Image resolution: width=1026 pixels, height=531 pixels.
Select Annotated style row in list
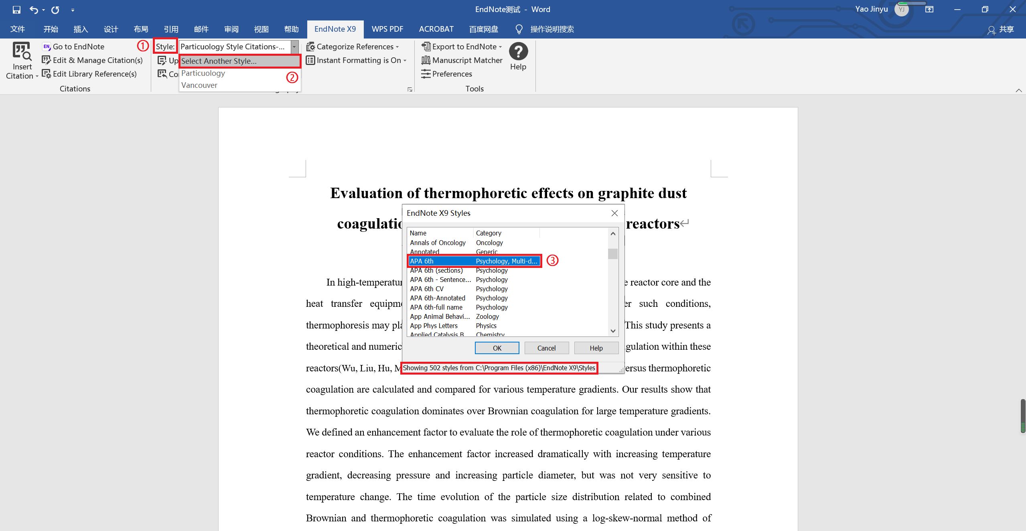474,252
